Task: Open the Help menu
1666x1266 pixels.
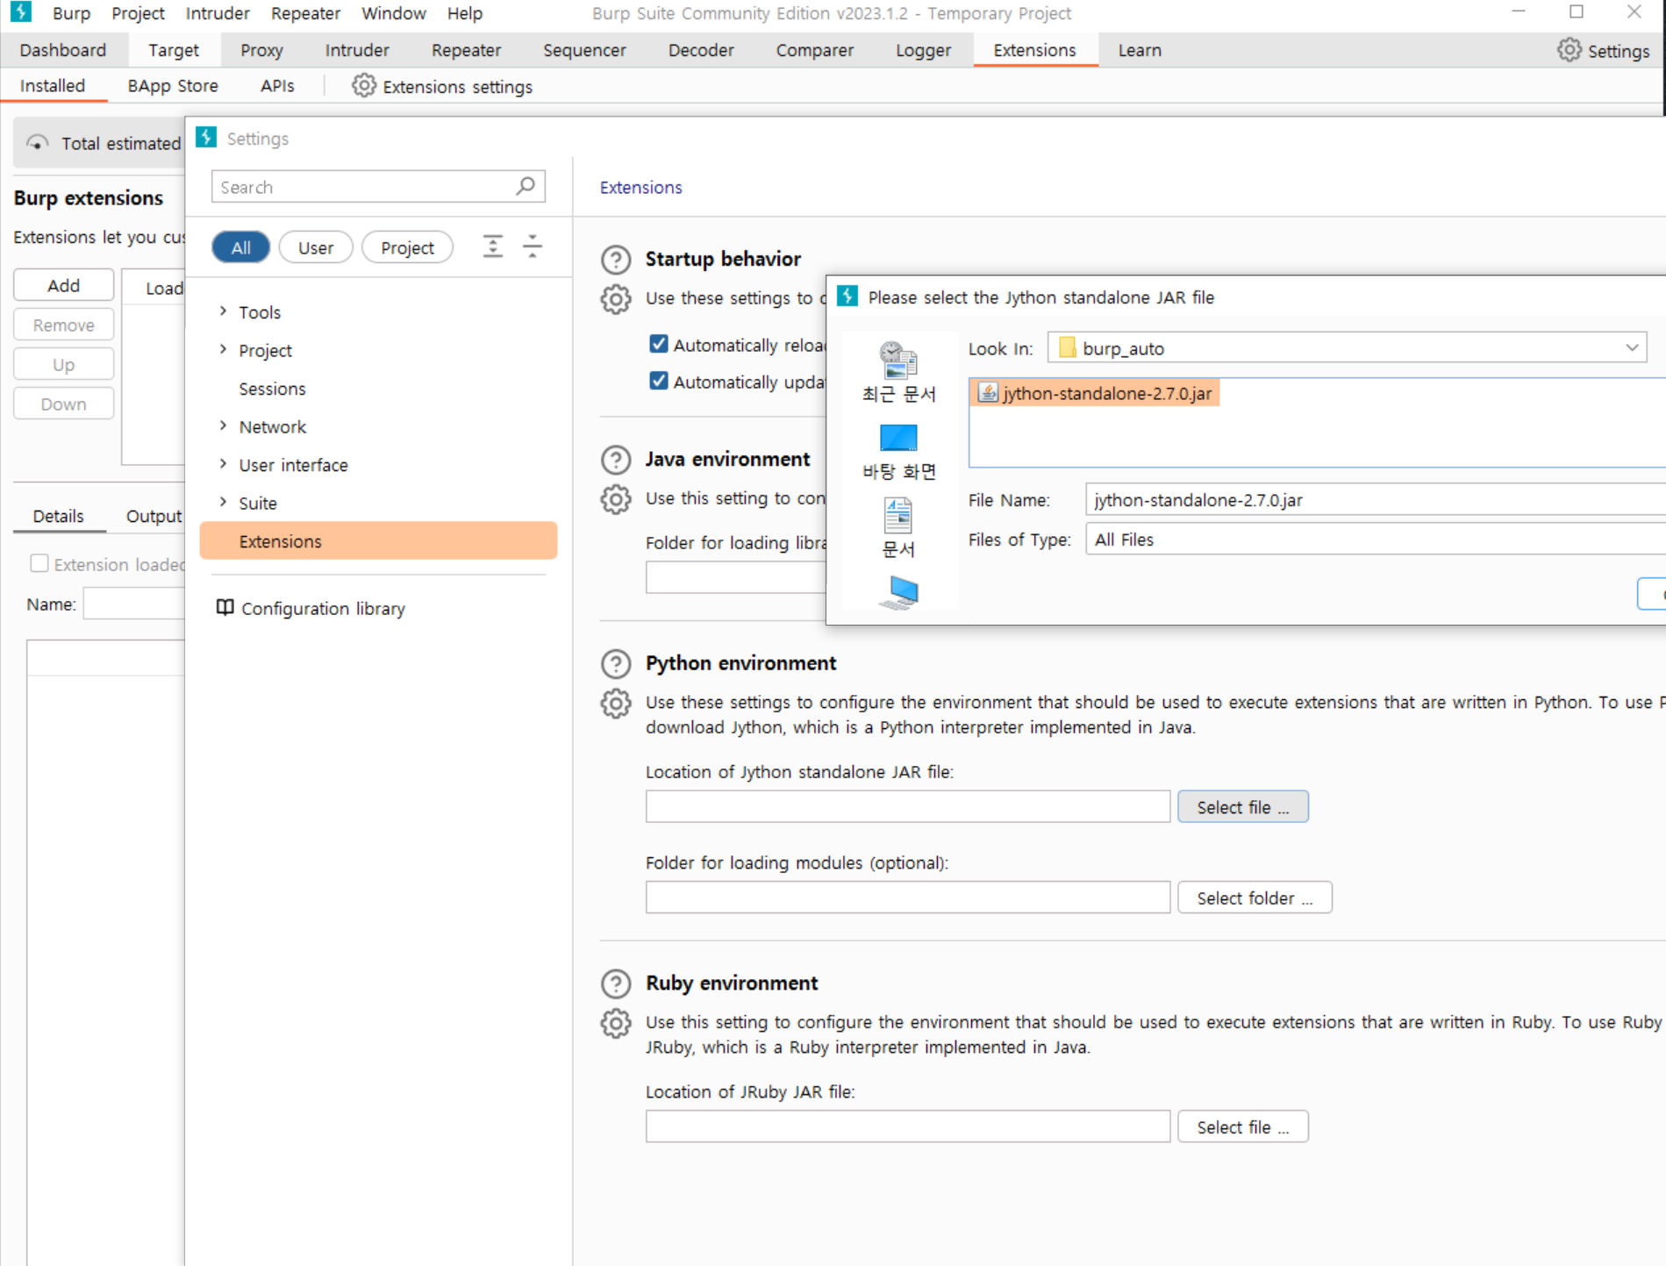Action: 464,13
